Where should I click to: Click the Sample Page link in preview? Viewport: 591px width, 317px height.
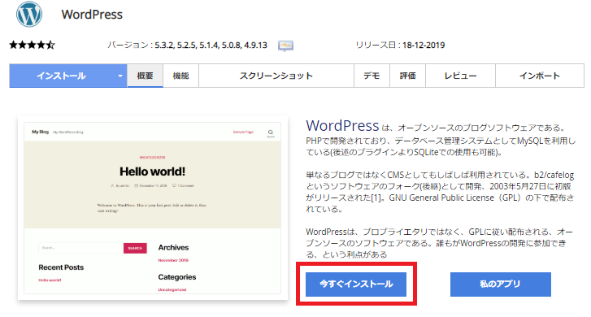coord(243,132)
